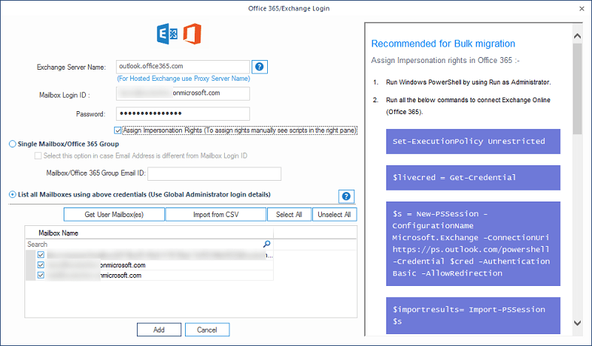Click the Select All button
This screenshot has width=592, height=346.
pos(289,214)
